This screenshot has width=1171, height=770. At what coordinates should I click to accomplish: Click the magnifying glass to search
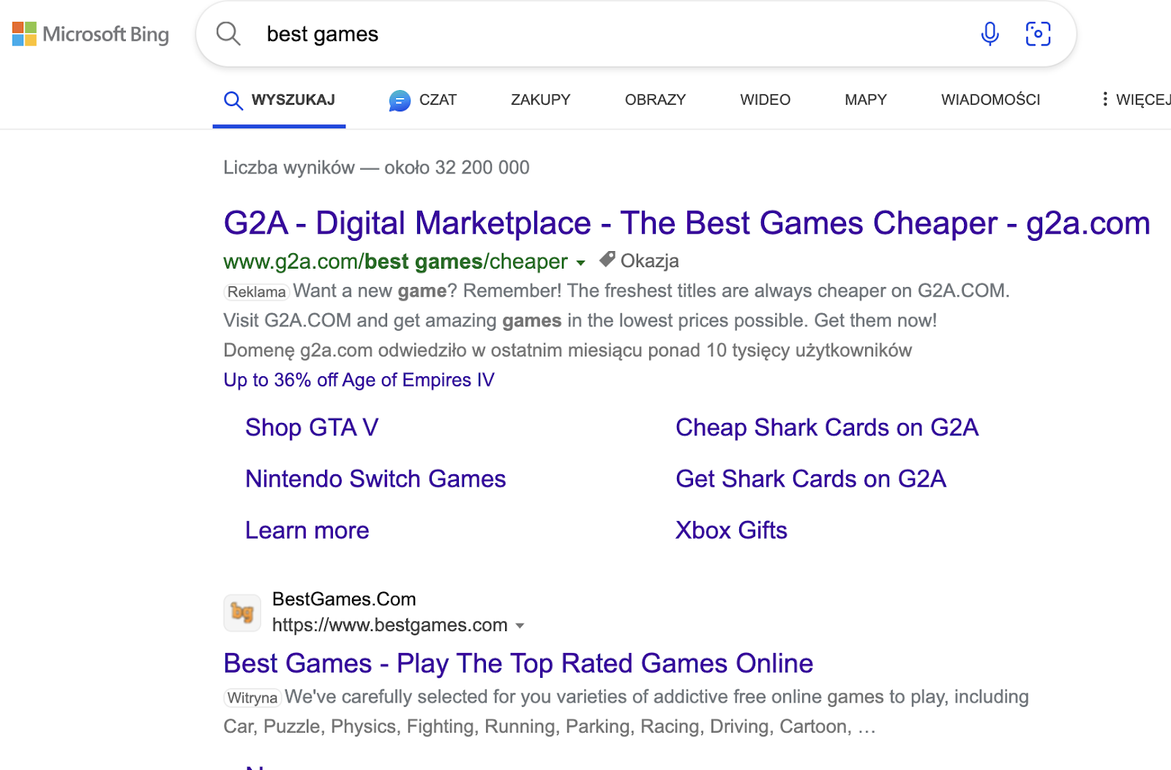pos(228,34)
